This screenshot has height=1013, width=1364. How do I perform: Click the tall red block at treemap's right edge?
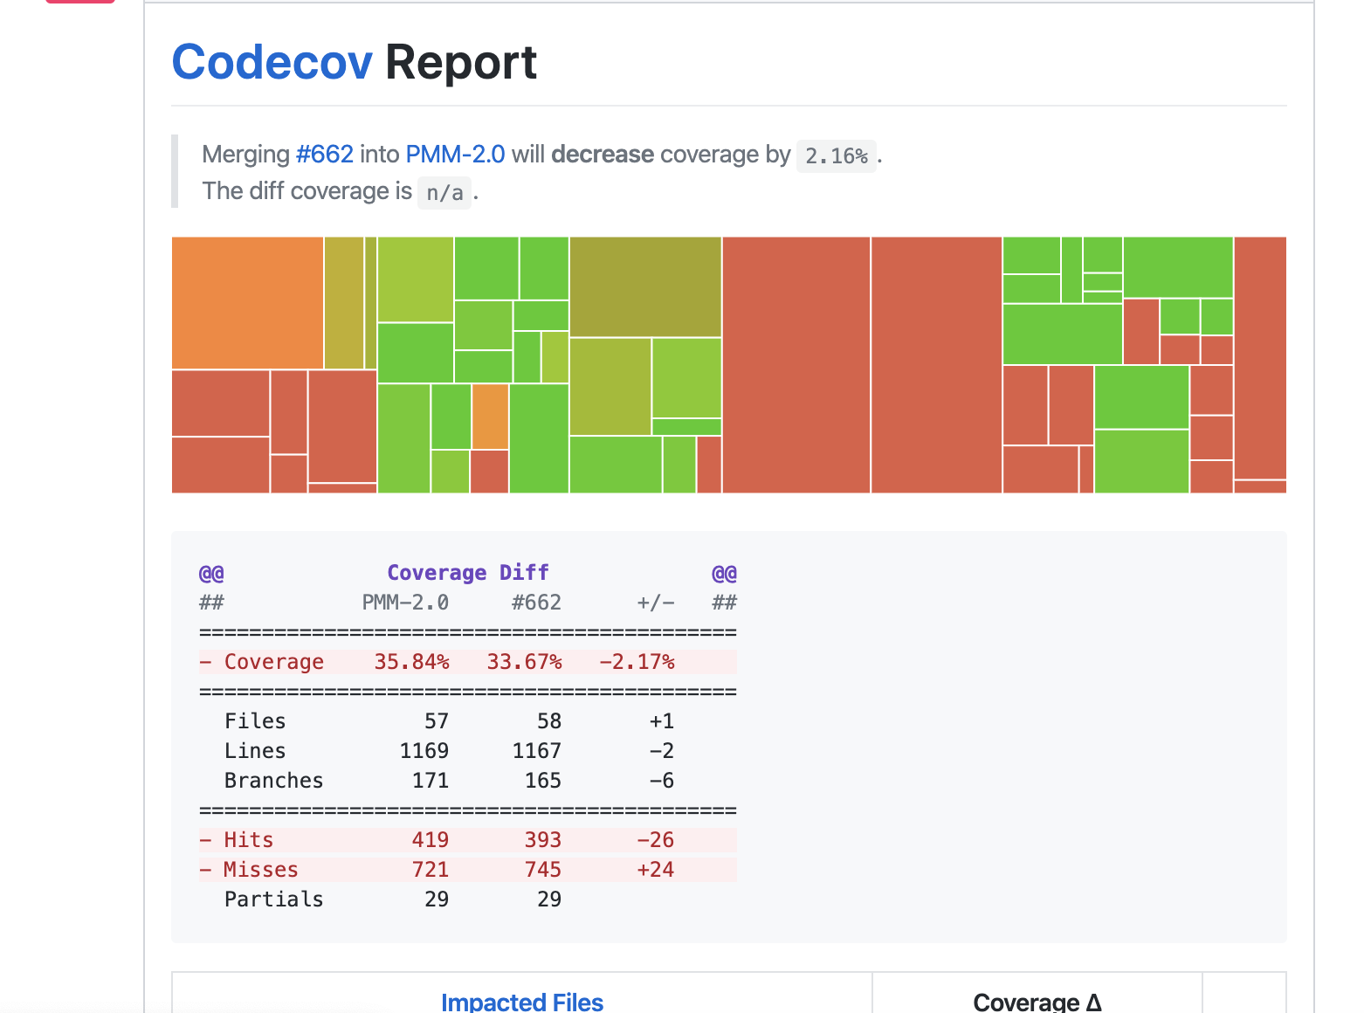(x=1260, y=358)
